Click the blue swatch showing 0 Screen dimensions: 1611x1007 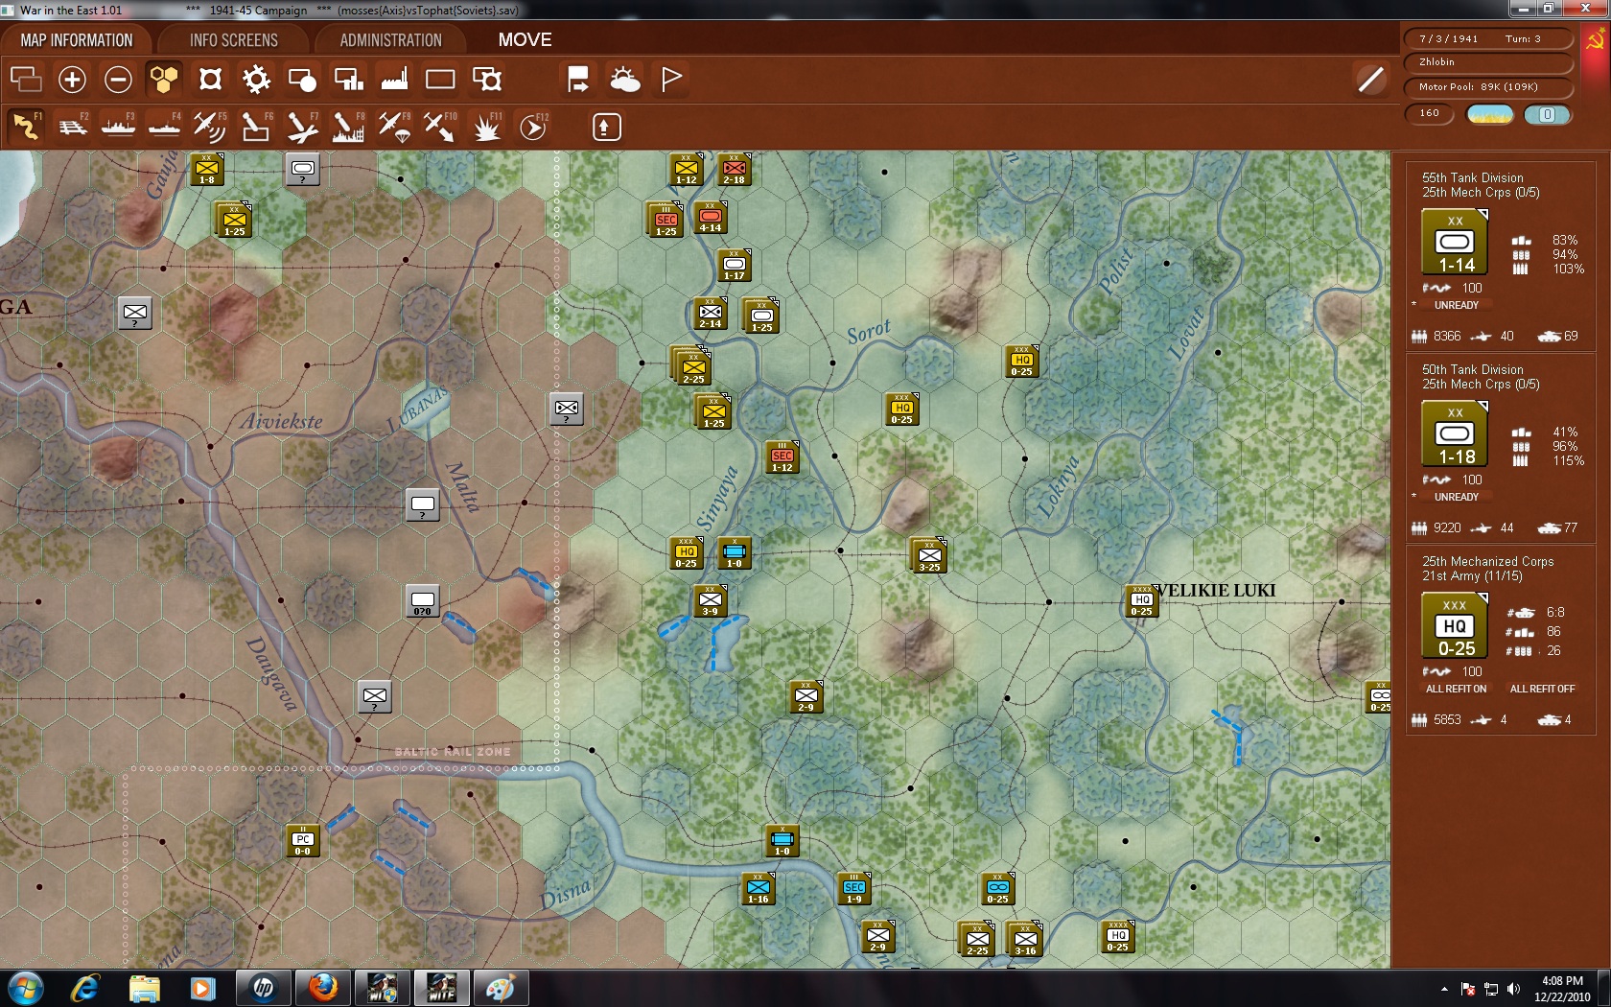[x=1547, y=114]
